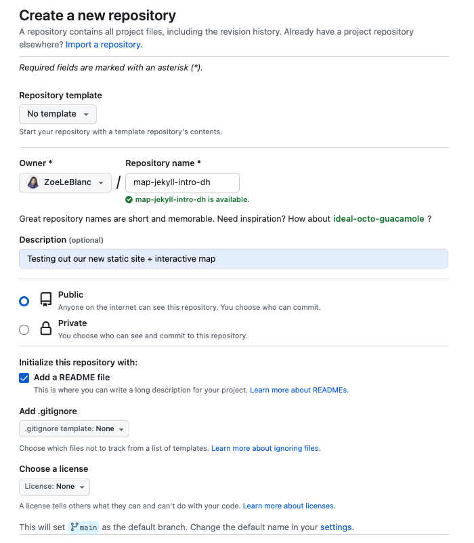Expand the .gitignore template dropdown
Screen dimensions: 474x543
tap(74, 429)
